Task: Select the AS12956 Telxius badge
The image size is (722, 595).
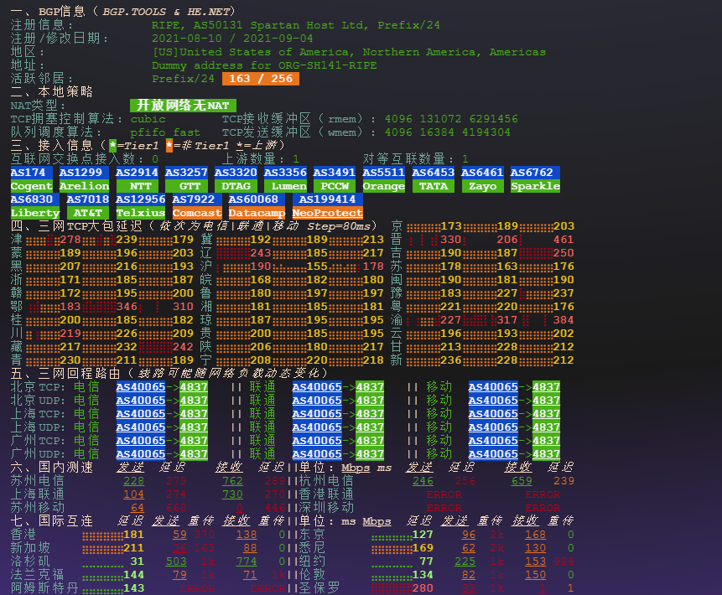Action: [x=140, y=206]
